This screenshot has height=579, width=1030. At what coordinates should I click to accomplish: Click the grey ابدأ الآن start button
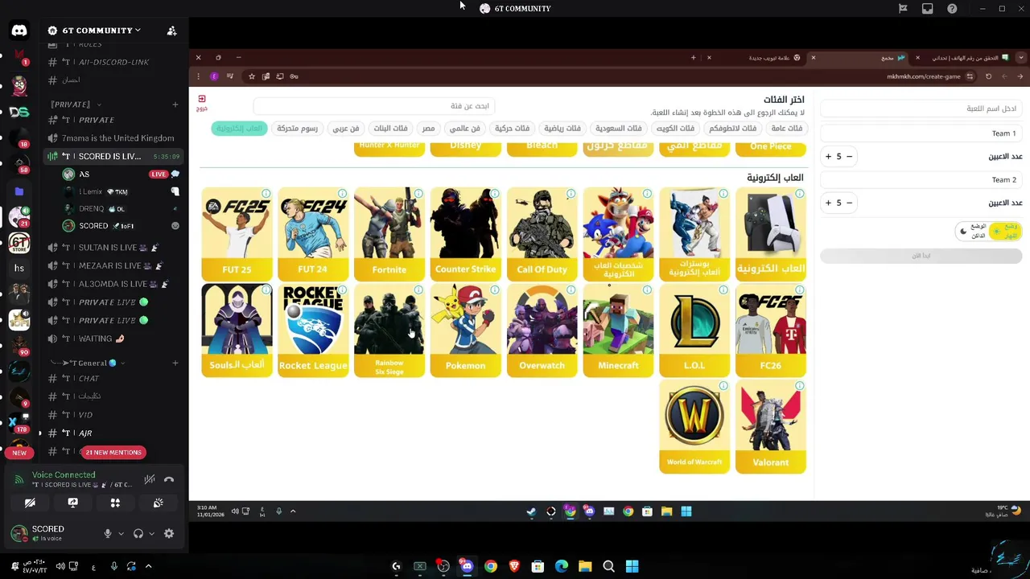pyautogui.click(x=921, y=256)
